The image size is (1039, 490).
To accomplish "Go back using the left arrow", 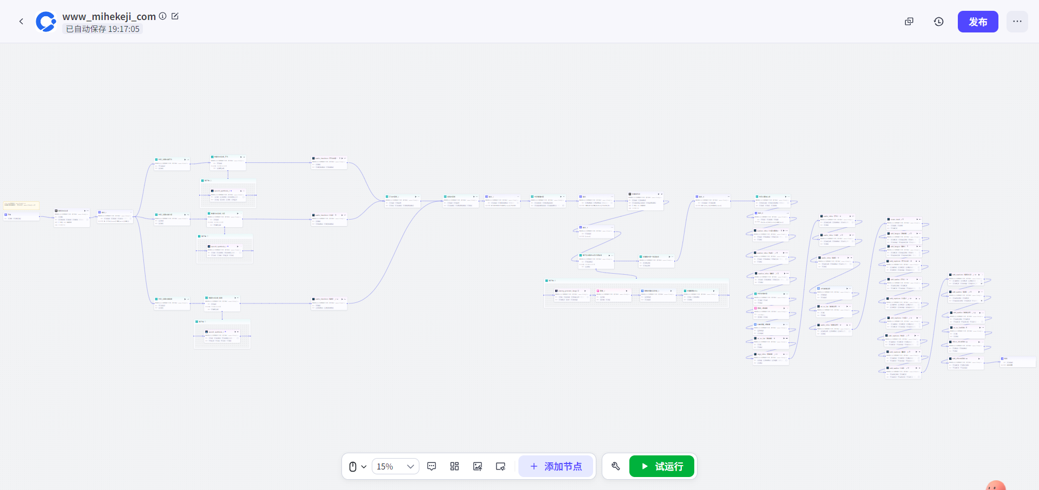I will pyautogui.click(x=21, y=22).
